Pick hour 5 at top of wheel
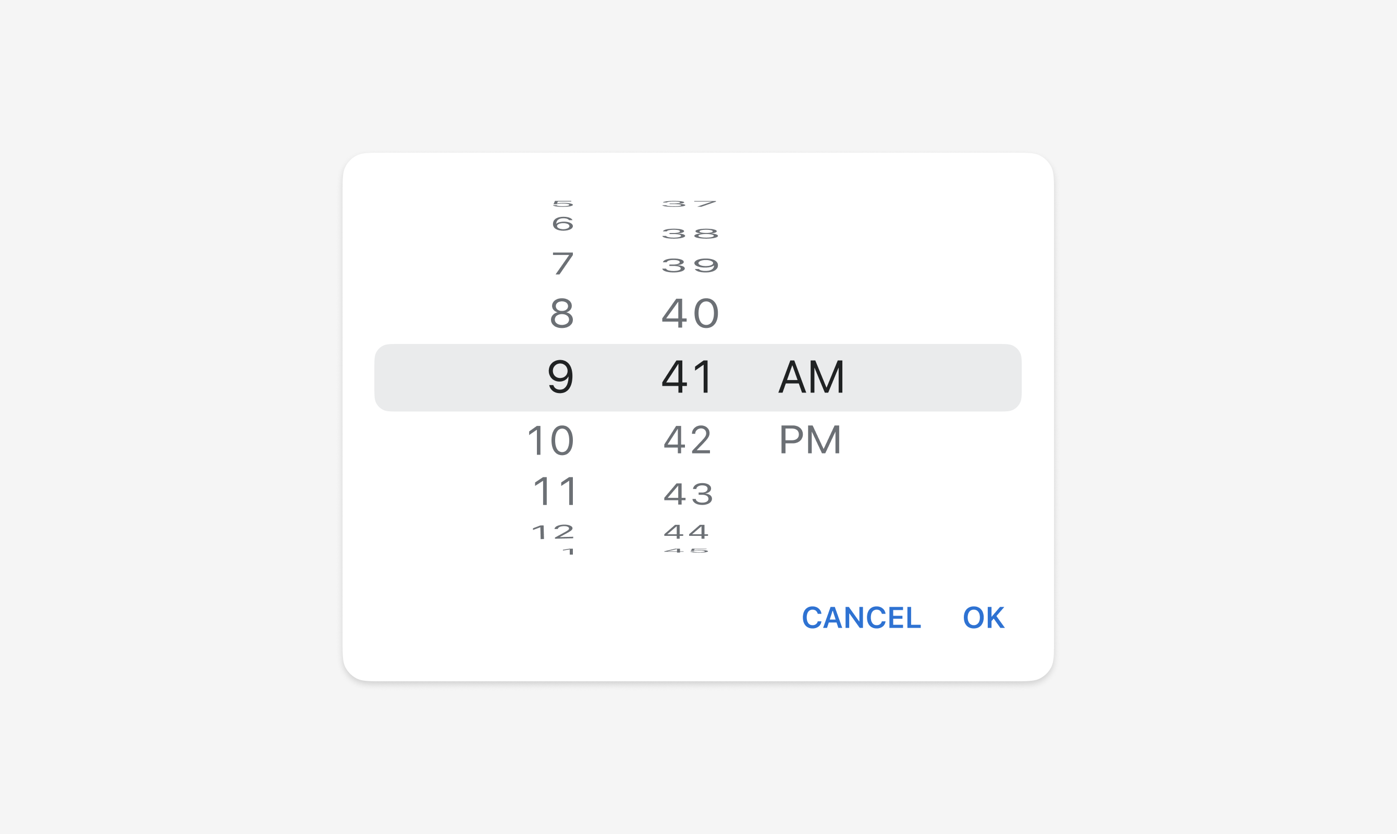The height and width of the screenshot is (834, 1397). click(x=562, y=204)
